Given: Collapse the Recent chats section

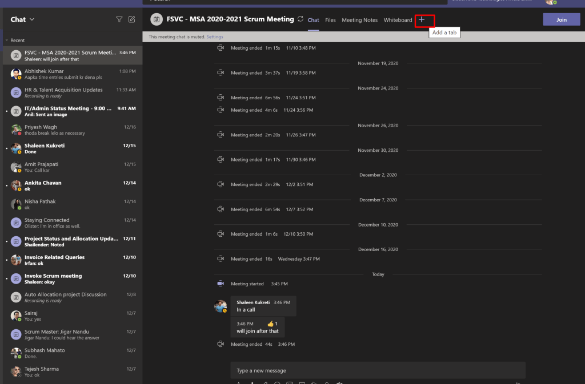Looking at the screenshot, I should pyautogui.click(x=7, y=41).
